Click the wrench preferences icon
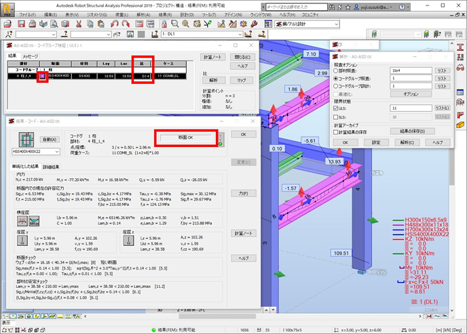Image resolution: width=467 pixels, height=334 pixels. tap(254, 24)
